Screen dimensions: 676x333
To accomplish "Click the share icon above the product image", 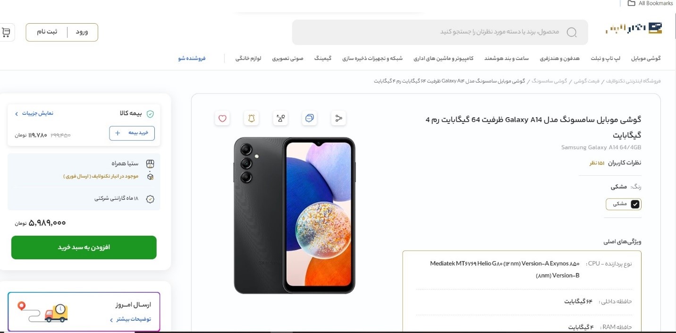I will (x=338, y=118).
